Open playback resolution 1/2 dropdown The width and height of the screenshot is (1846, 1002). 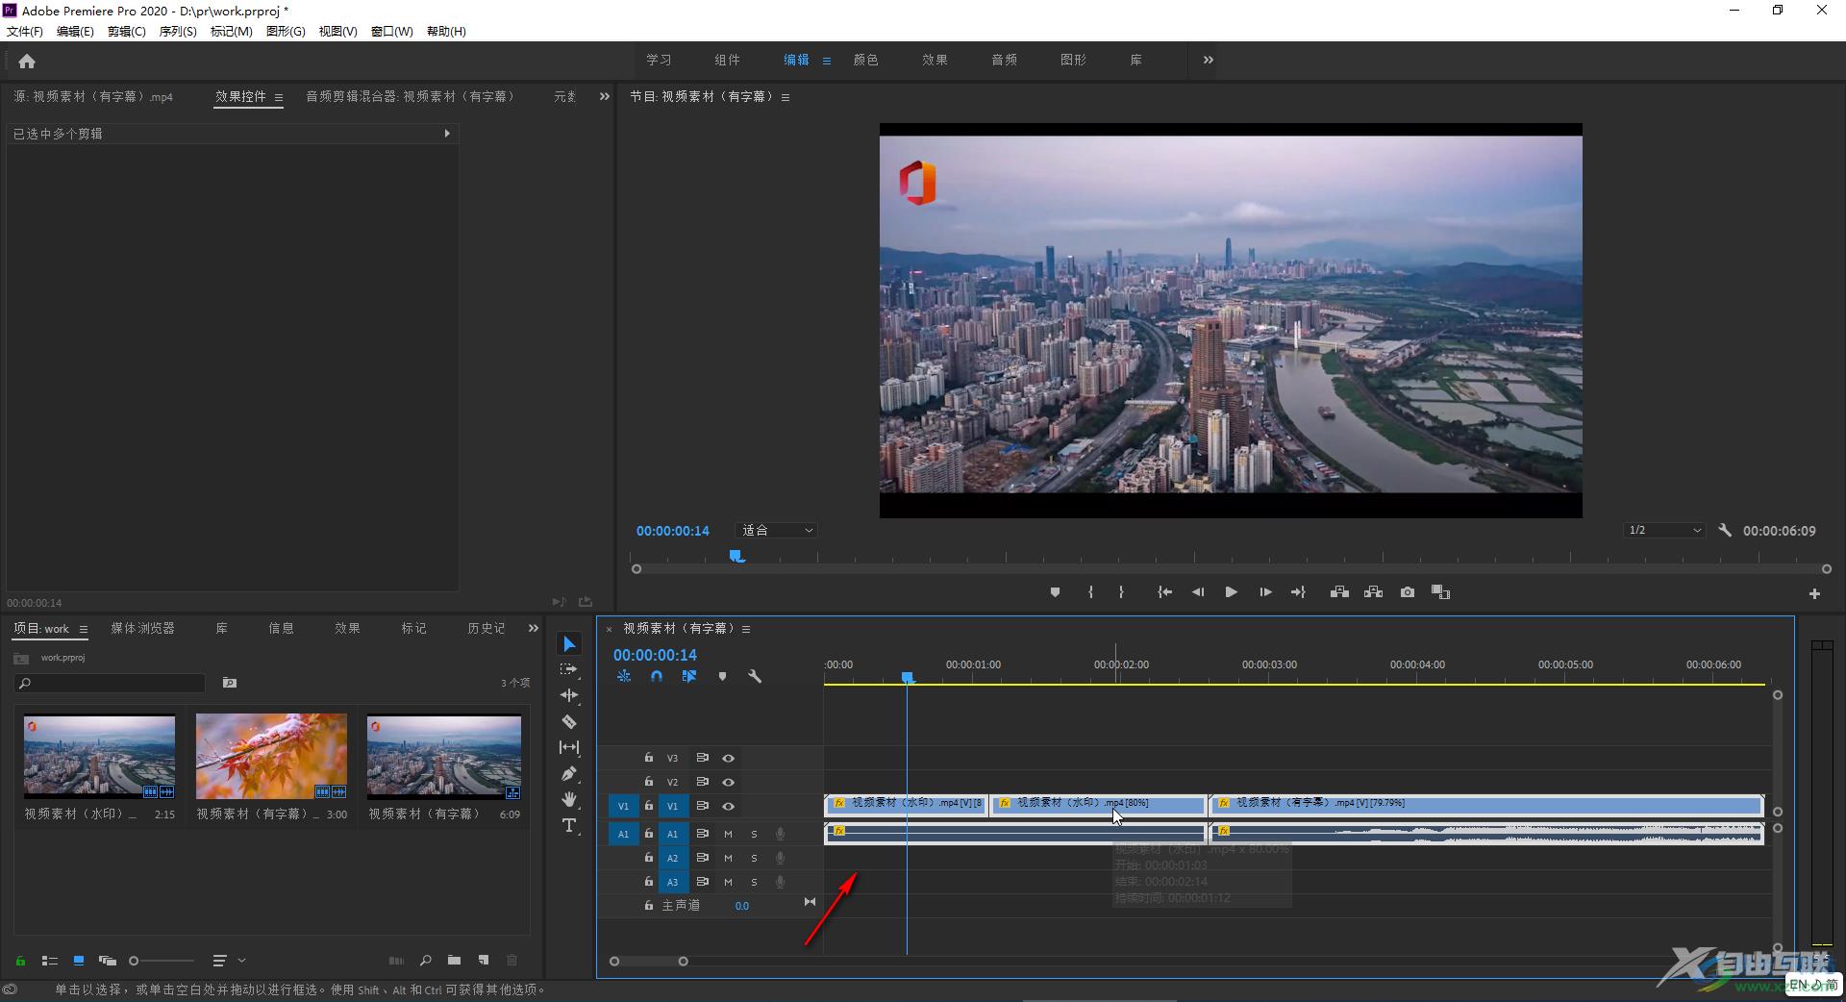click(x=1664, y=530)
